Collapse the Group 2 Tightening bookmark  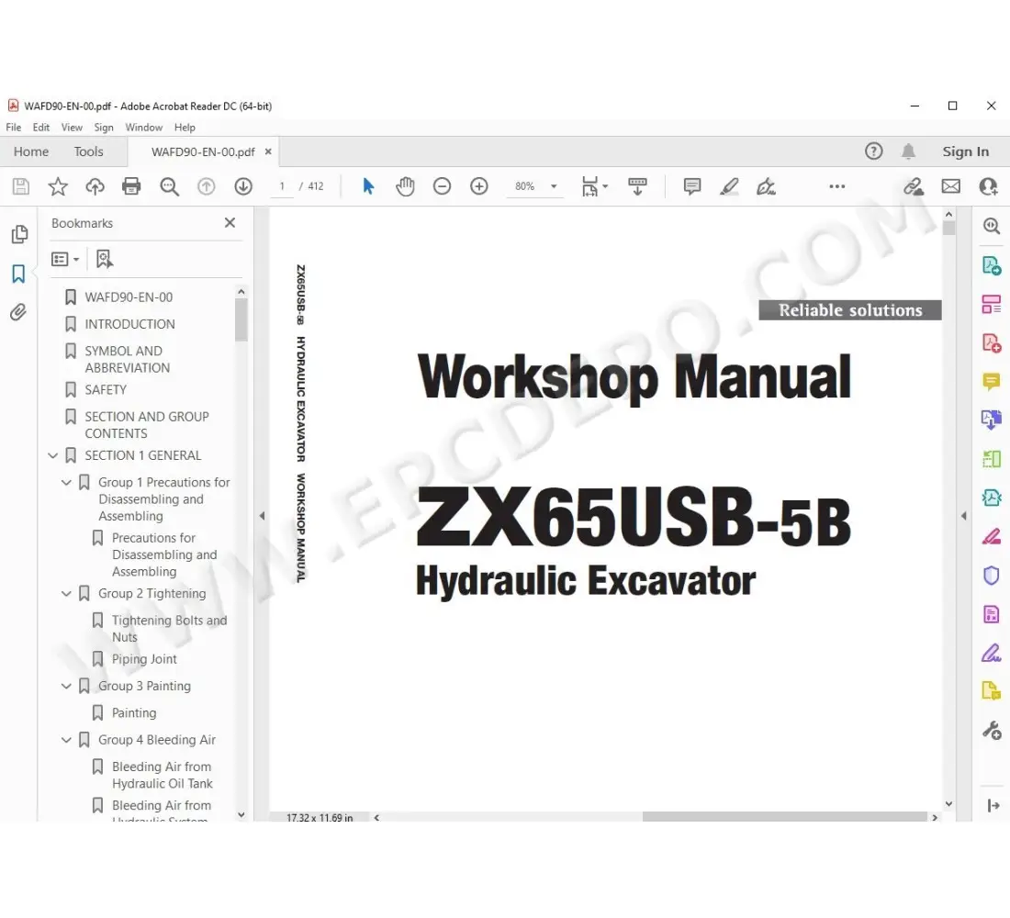click(x=65, y=594)
